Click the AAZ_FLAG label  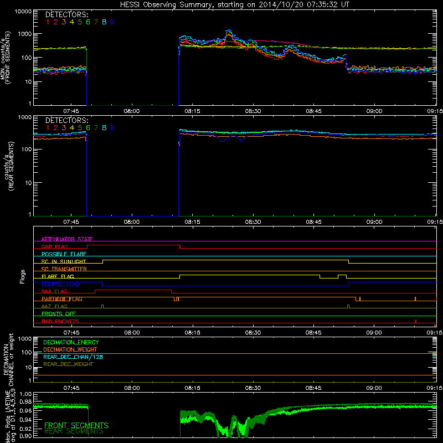pyautogui.click(x=54, y=306)
